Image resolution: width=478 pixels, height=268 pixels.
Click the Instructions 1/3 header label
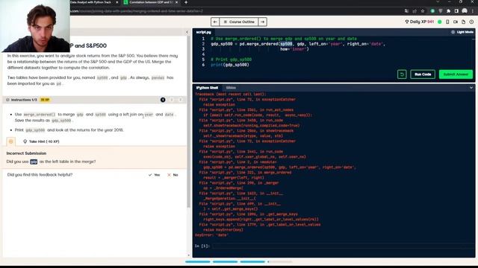coord(24,100)
